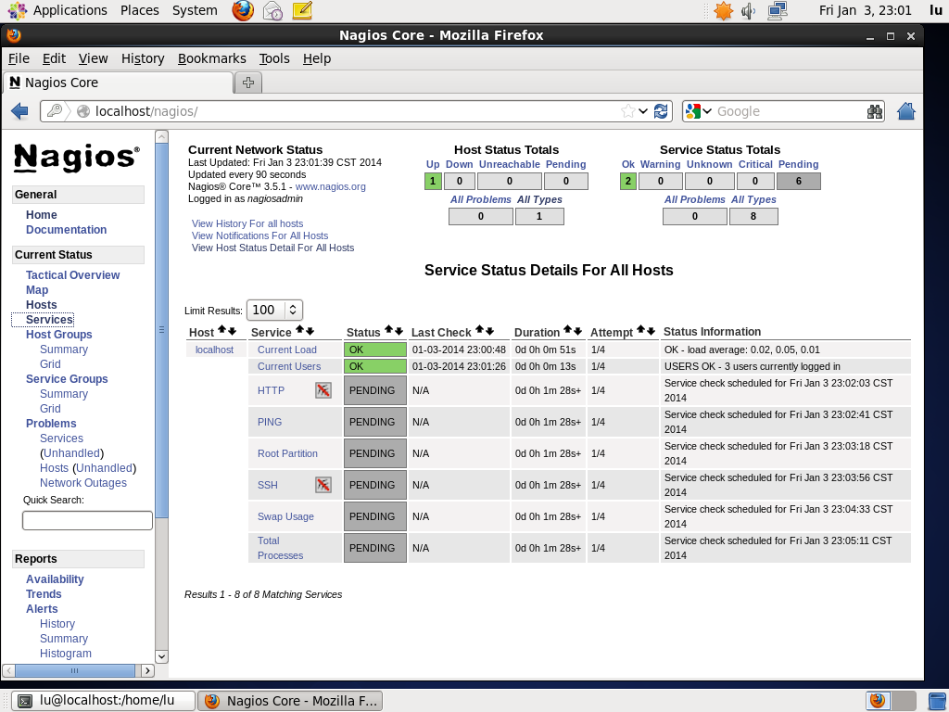This screenshot has width=949, height=712.
Task: Click inside the Quick Search field
Action: (x=87, y=520)
